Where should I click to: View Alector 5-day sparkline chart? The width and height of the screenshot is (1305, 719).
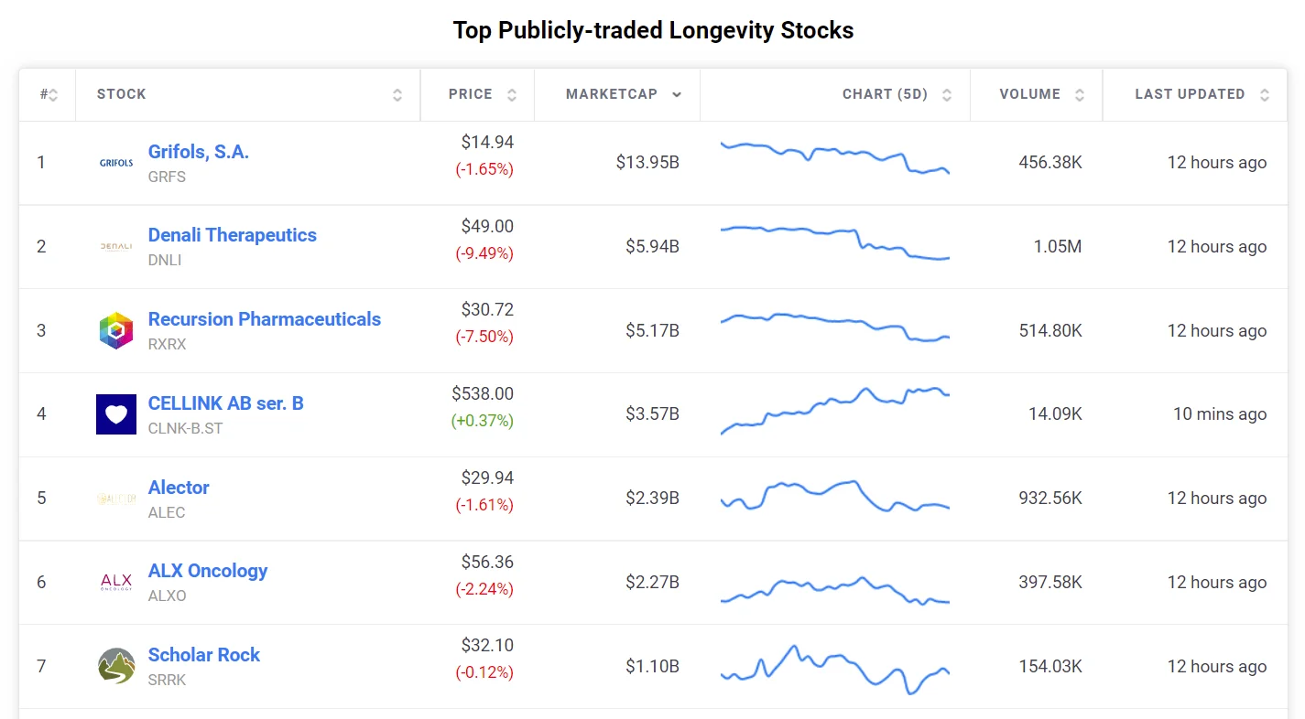point(835,497)
